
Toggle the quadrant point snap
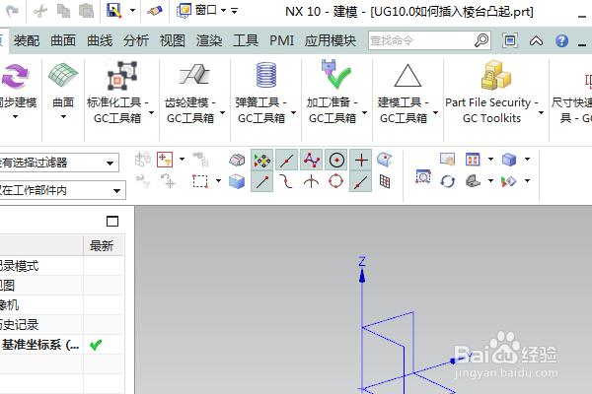coord(336,181)
